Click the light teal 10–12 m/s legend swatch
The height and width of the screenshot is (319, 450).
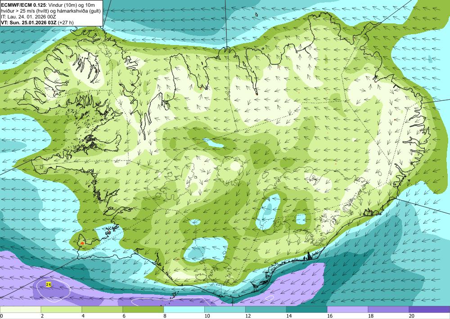[x=225, y=310]
